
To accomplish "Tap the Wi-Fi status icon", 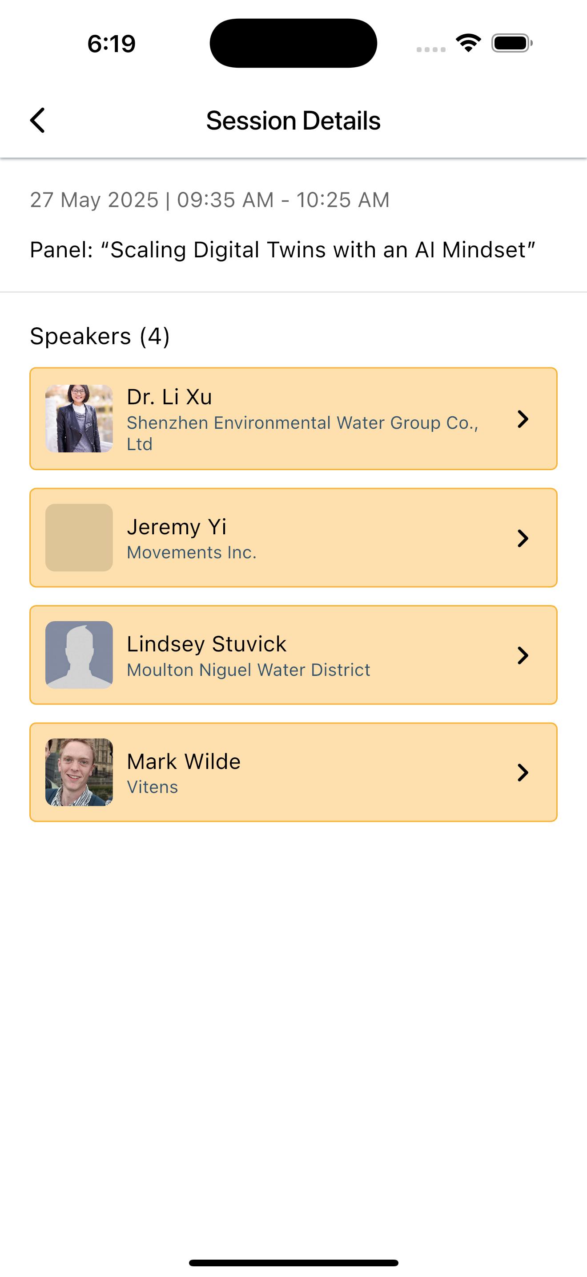I will pyautogui.click(x=468, y=43).
